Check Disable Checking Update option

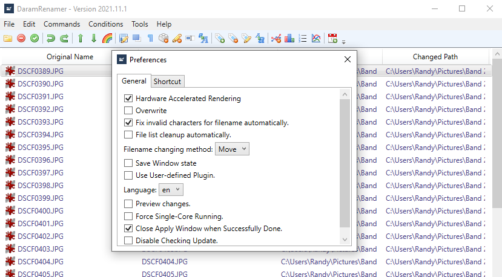pyautogui.click(x=128, y=240)
